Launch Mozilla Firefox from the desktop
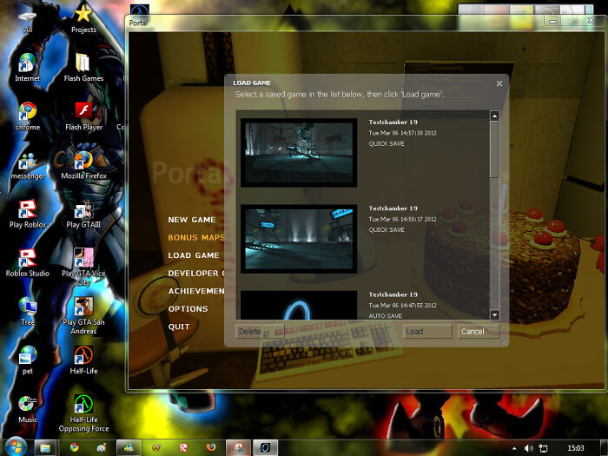 click(83, 165)
